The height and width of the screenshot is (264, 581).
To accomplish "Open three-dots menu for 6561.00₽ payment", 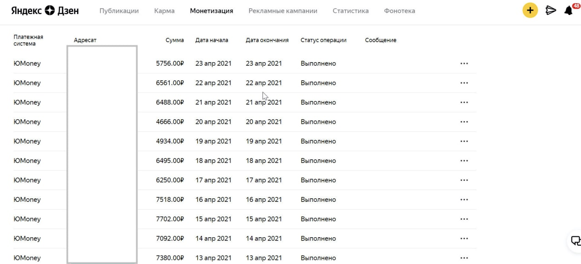I will 464,83.
